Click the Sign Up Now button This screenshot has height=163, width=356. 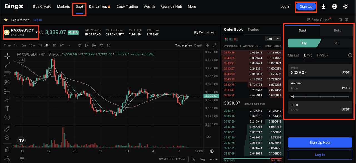click(x=320, y=142)
